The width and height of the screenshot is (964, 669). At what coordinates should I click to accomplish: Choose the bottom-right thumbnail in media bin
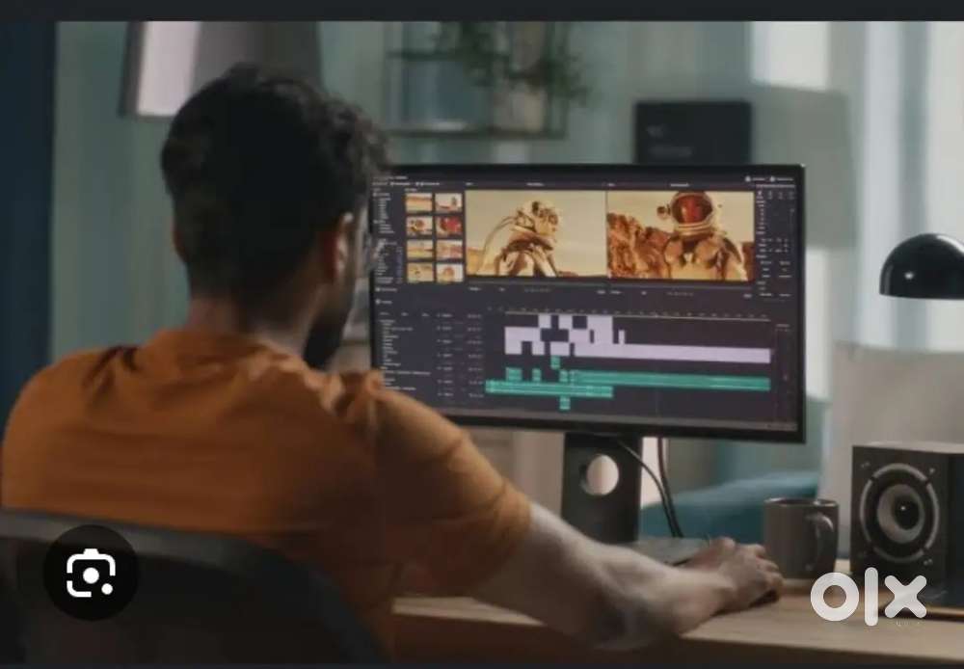point(449,272)
